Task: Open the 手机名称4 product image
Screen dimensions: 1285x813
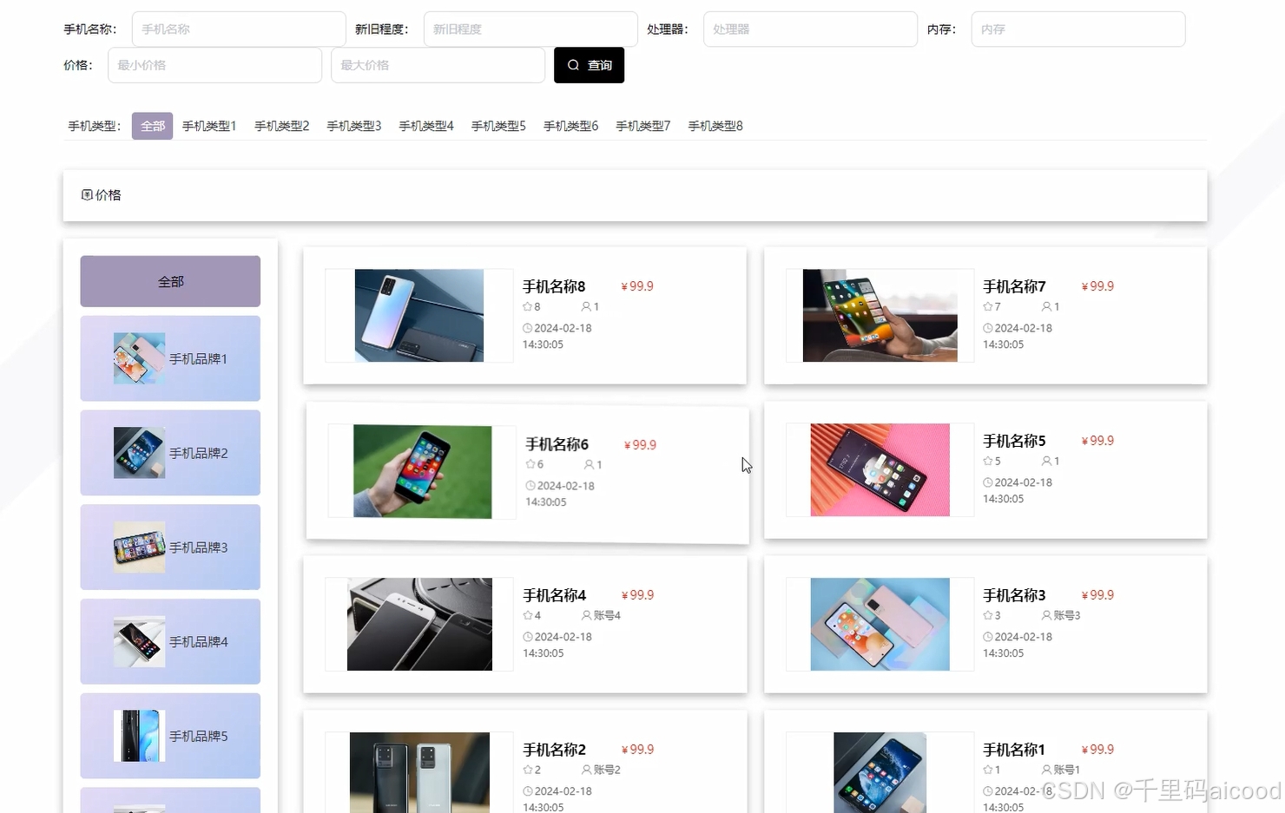Action: [419, 625]
